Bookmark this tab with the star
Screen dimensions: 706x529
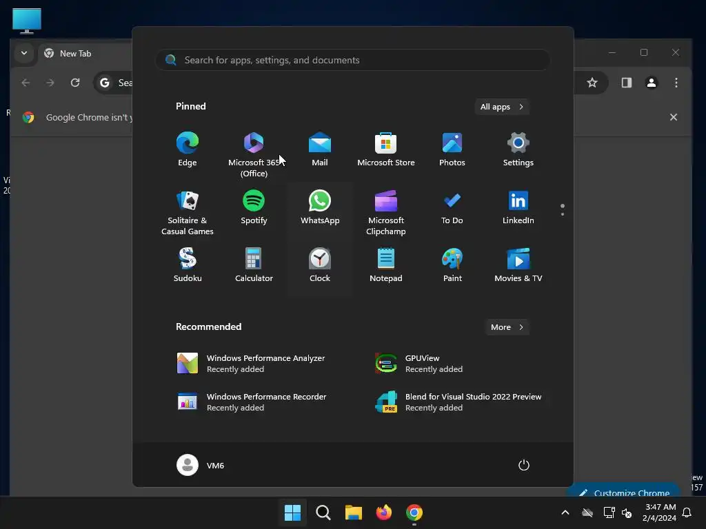click(x=592, y=83)
